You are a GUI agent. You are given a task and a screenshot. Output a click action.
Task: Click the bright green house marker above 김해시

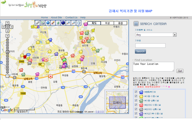pos(64,60)
